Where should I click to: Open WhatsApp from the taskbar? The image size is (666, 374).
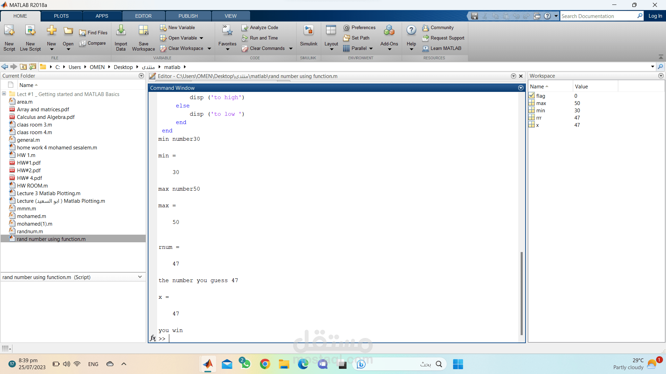[245, 364]
